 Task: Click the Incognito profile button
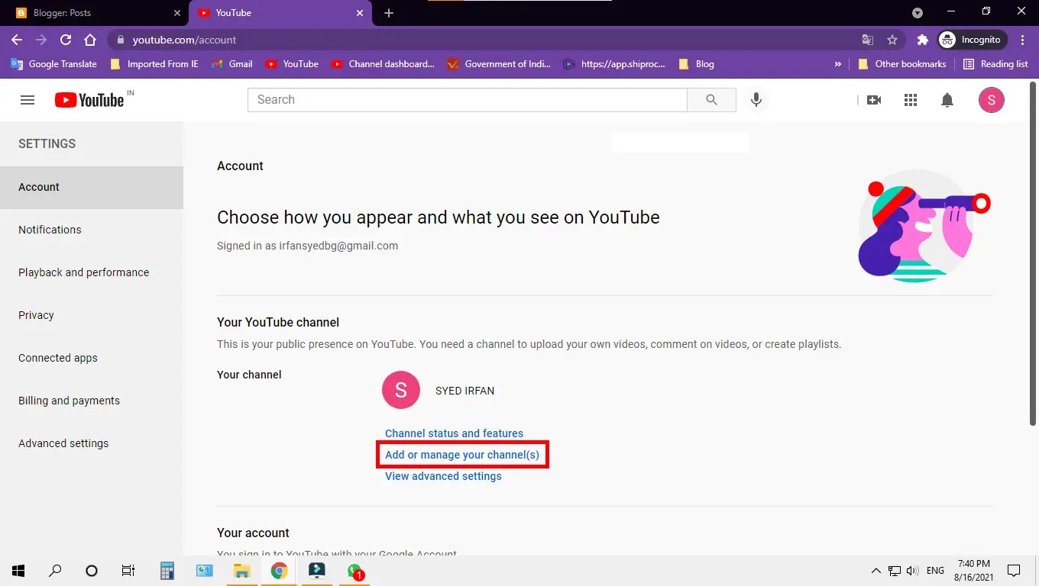pyautogui.click(x=972, y=40)
